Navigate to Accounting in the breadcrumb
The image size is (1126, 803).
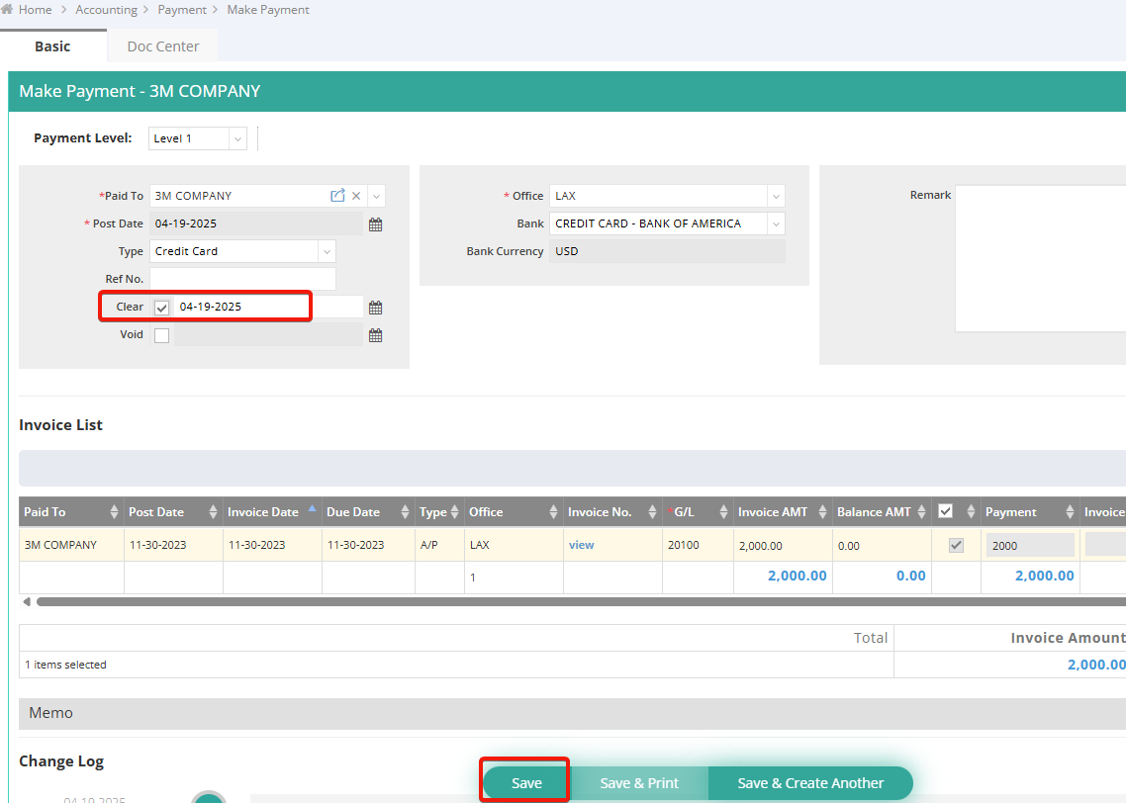coord(107,10)
